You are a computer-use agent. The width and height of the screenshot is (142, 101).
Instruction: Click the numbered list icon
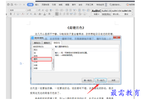tap(62, 10)
